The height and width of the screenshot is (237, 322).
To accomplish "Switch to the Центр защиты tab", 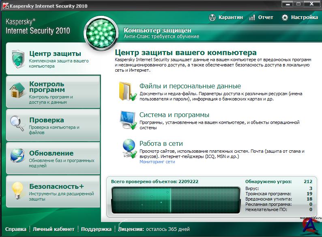I will pos(55,53).
